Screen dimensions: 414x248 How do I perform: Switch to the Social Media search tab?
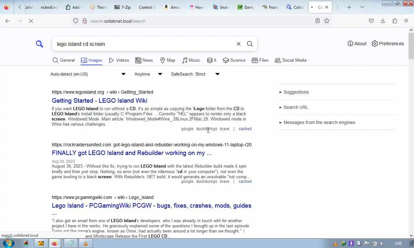click(290, 60)
